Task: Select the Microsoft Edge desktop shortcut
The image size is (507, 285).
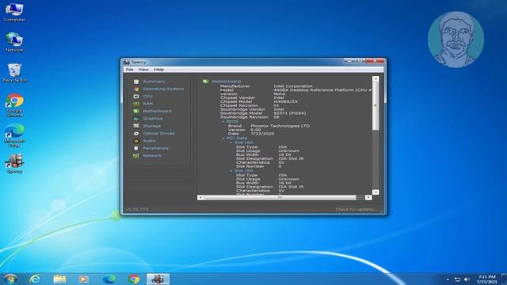Action: point(14,135)
